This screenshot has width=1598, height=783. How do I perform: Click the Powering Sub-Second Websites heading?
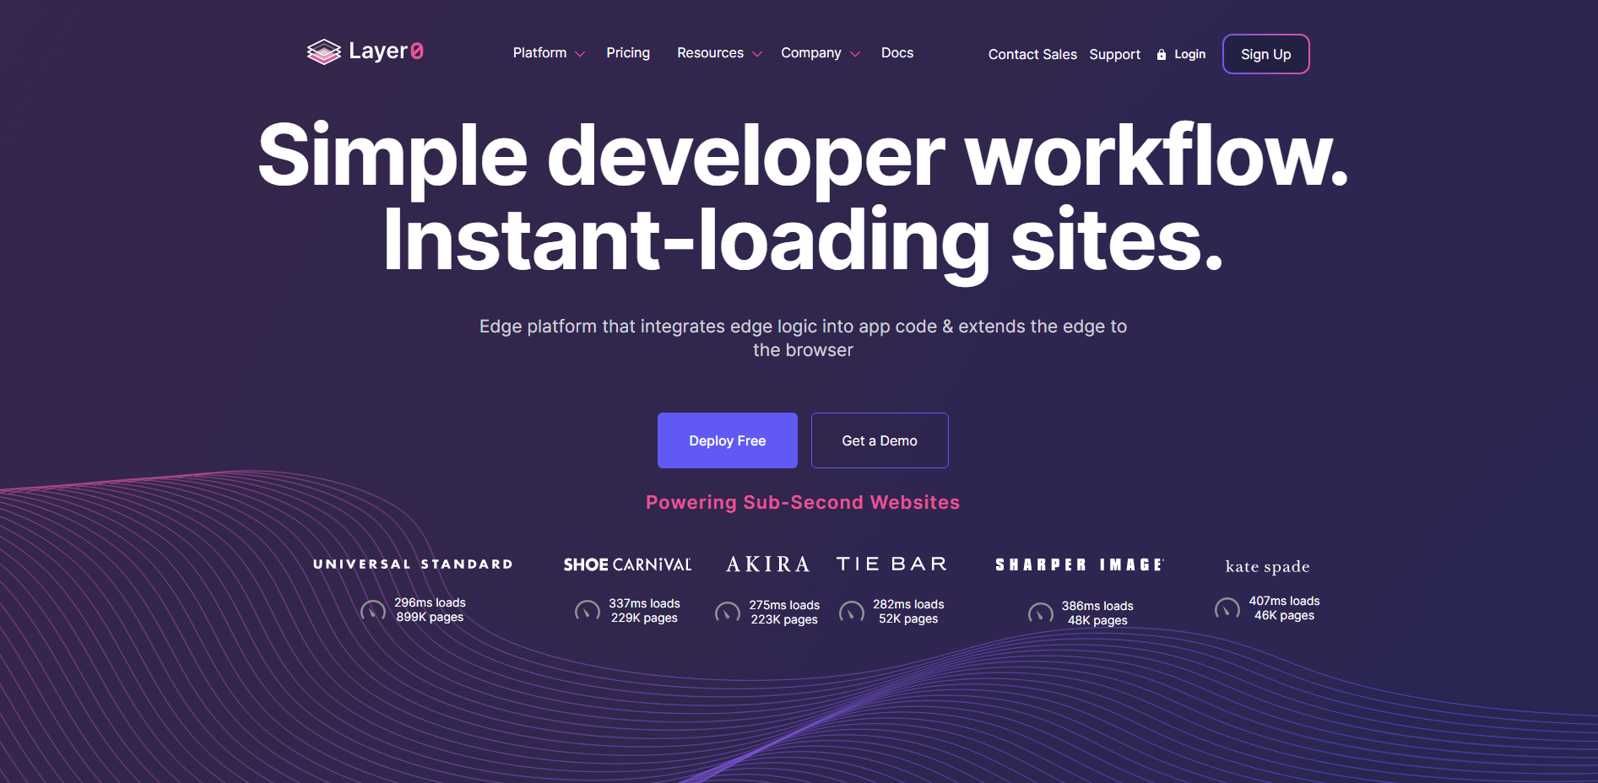pyautogui.click(x=803, y=503)
